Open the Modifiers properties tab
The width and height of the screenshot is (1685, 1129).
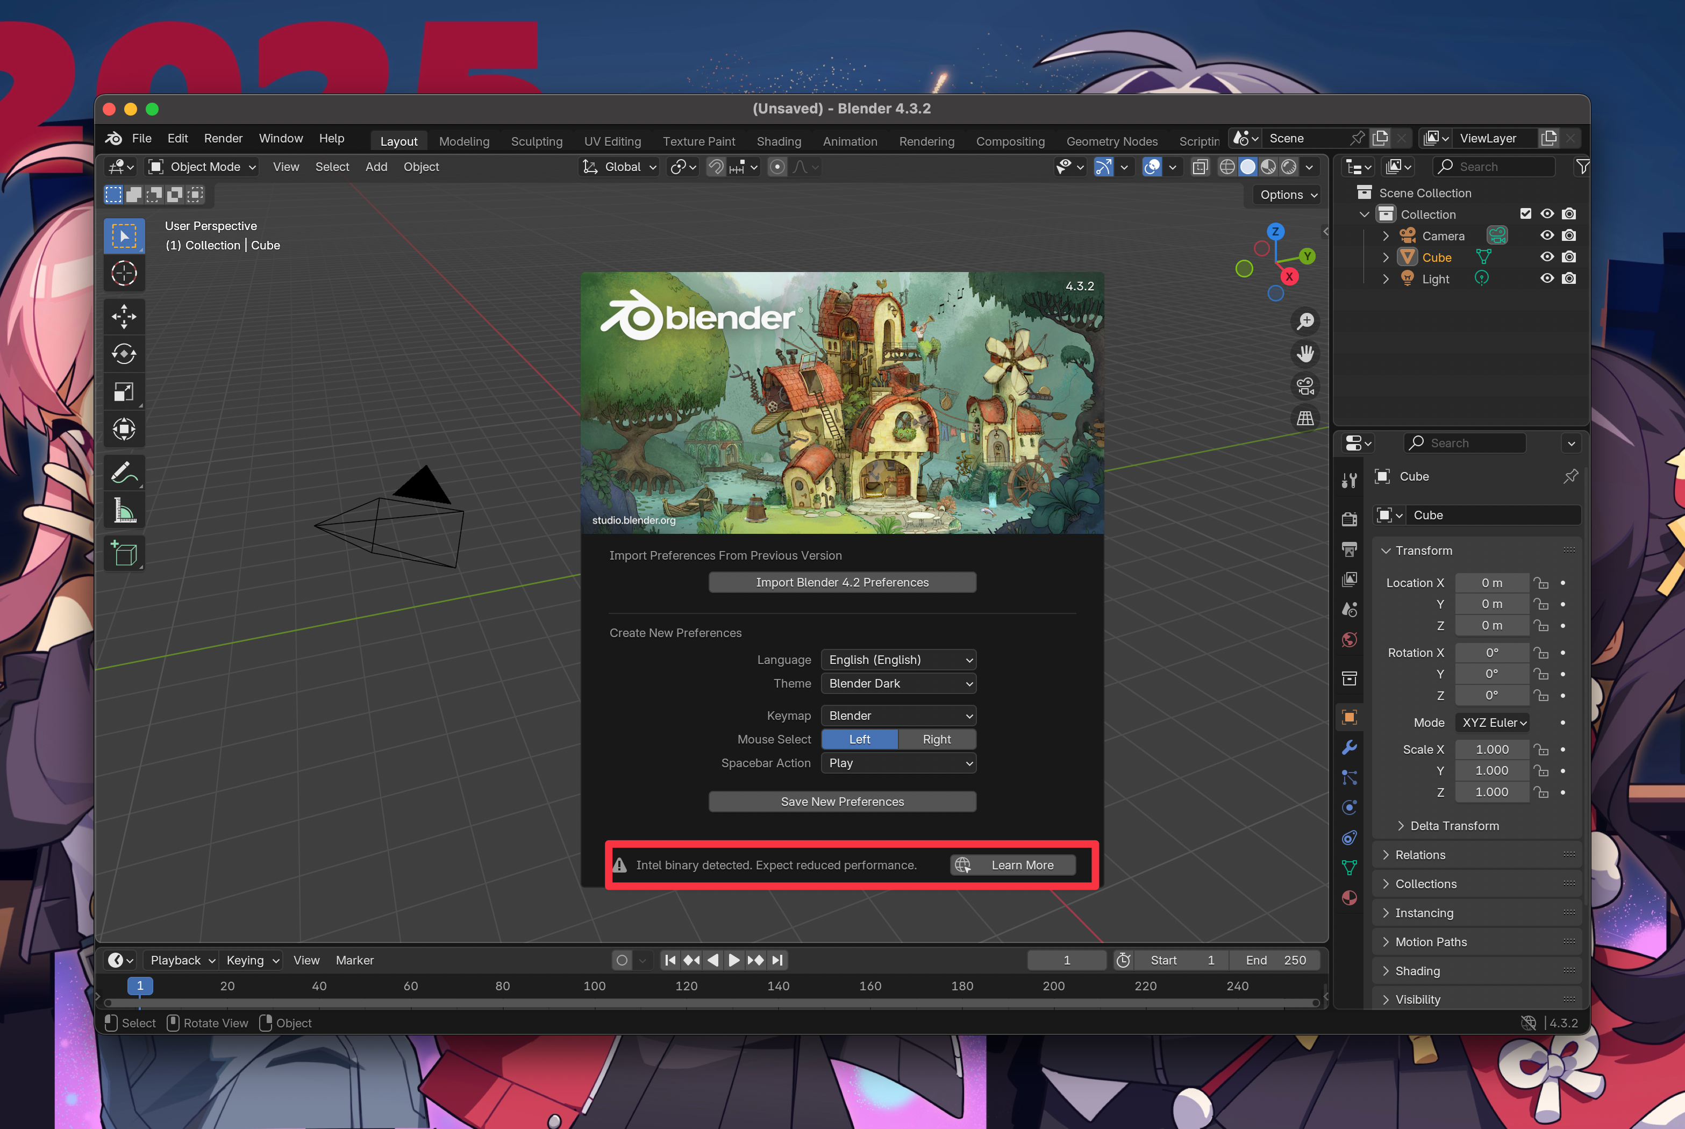pos(1350,747)
